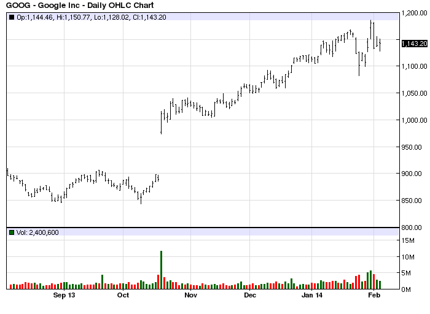Click the 1,000.00 price axis label

[x=415, y=120]
